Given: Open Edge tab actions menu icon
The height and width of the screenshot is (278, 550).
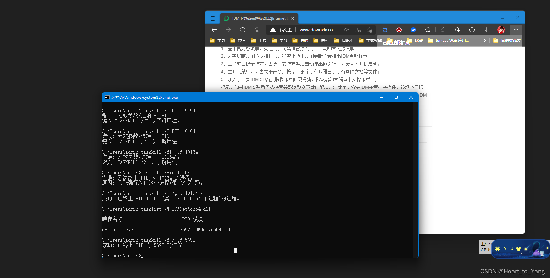Looking at the screenshot, I should click(x=213, y=18).
